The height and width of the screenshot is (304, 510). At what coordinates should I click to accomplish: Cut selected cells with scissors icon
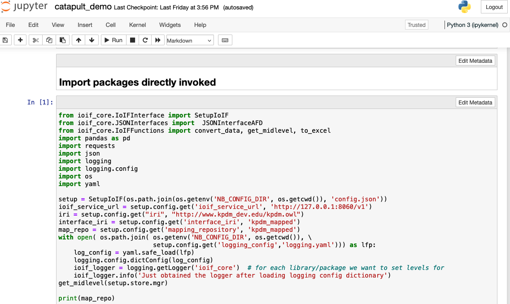pyautogui.click(x=36, y=40)
